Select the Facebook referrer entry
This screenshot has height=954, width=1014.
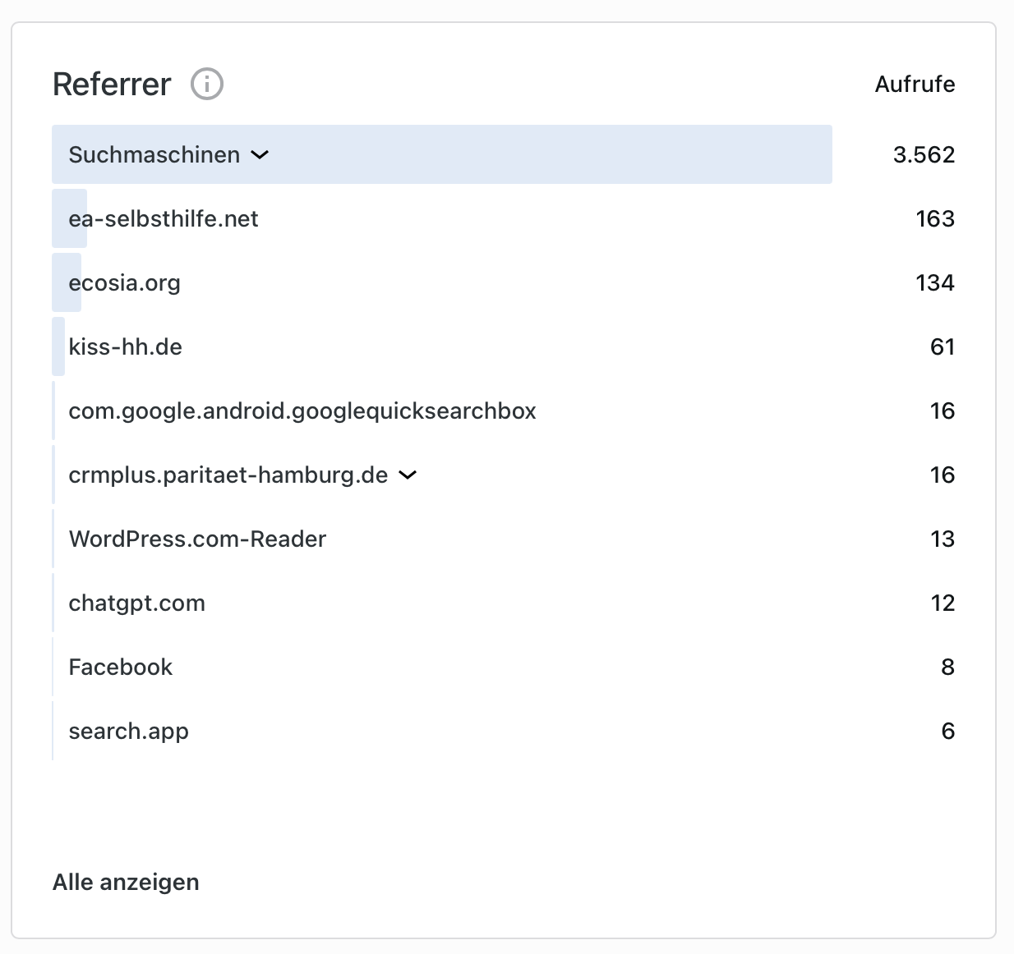(x=121, y=667)
